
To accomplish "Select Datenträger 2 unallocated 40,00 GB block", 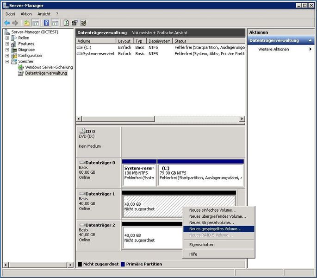I will tap(153, 236).
